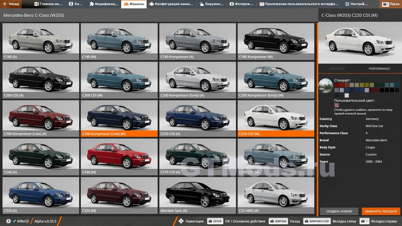Click the ENTER key hint
Image resolution: width=402 pixels, height=226 pixels.
[215, 221]
